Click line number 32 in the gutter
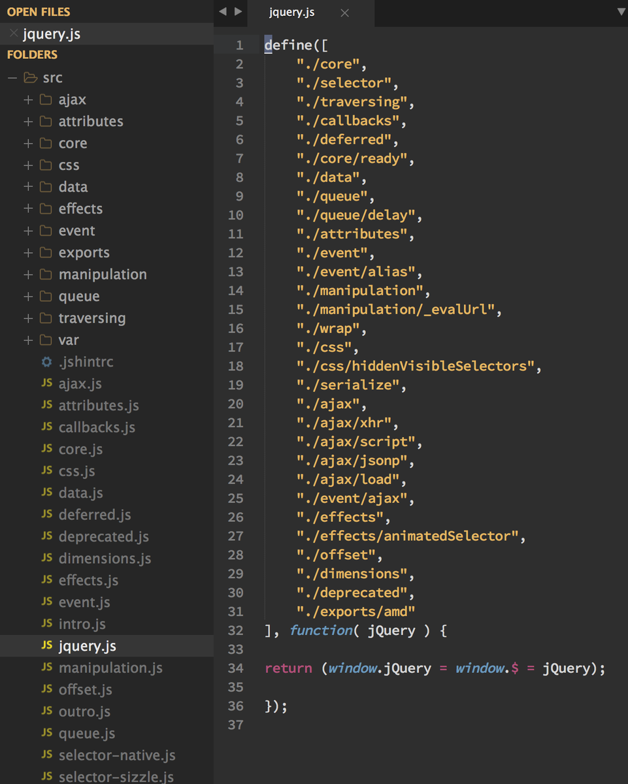This screenshot has height=784, width=628. 236,630
